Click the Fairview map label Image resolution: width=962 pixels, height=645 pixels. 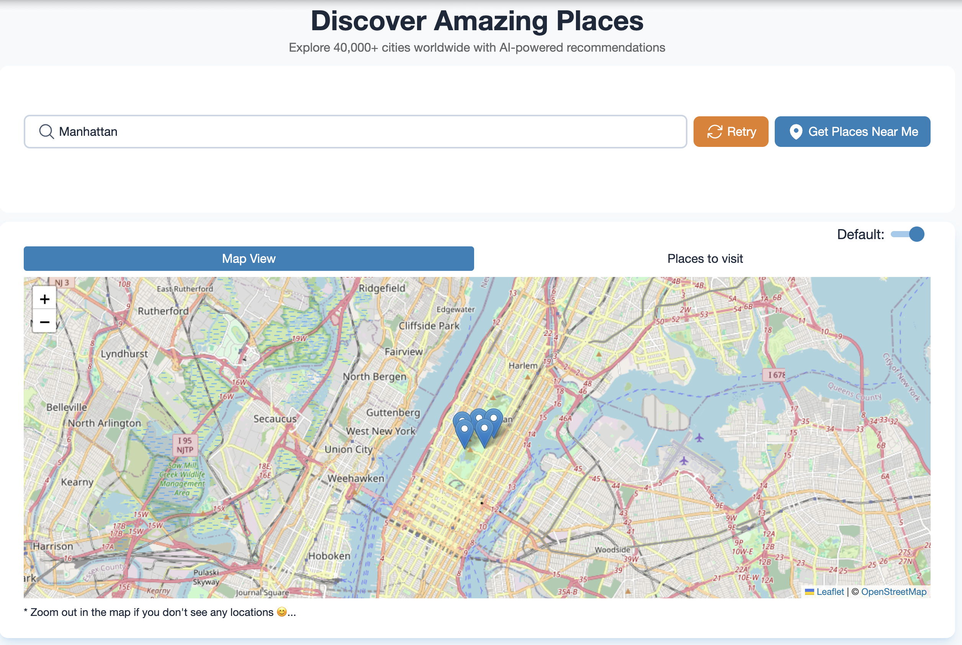tap(404, 352)
